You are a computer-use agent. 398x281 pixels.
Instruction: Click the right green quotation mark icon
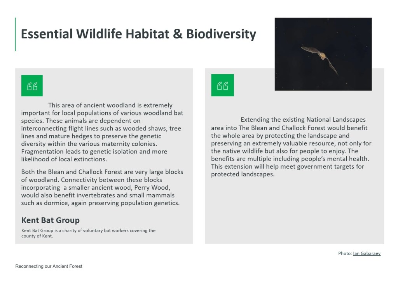click(x=222, y=85)
